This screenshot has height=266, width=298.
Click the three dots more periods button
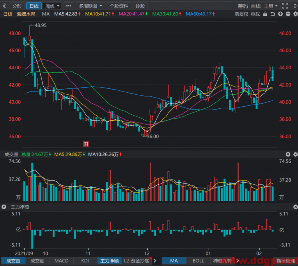[68, 6]
